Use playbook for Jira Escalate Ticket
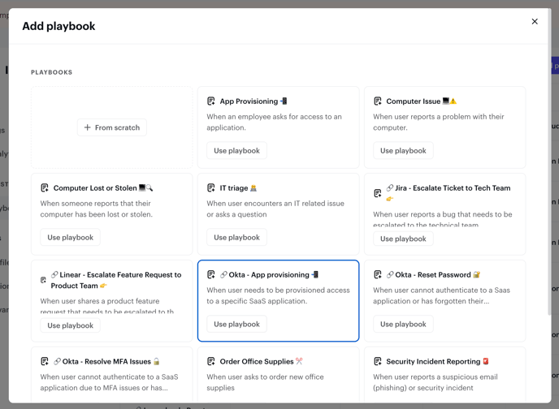The width and height of the screenshot is (559, 409). tap(403, 239)
